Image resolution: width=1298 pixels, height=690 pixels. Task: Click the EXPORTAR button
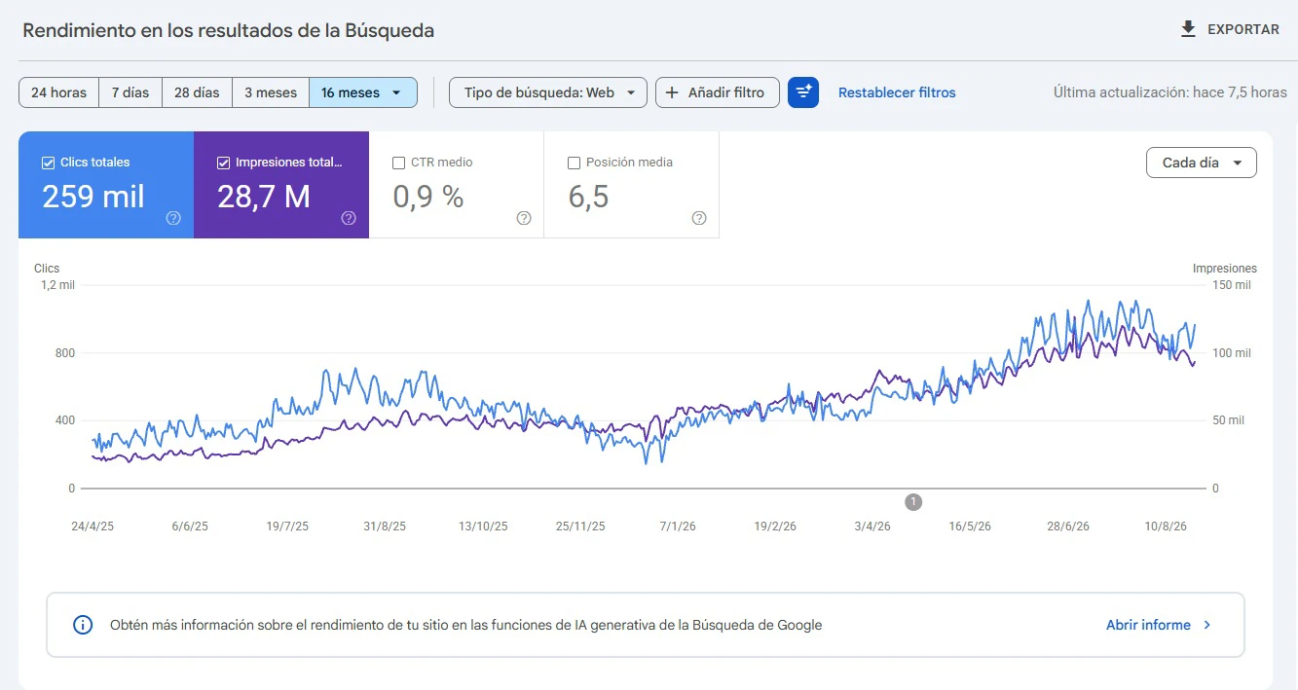coord(1230,29)
